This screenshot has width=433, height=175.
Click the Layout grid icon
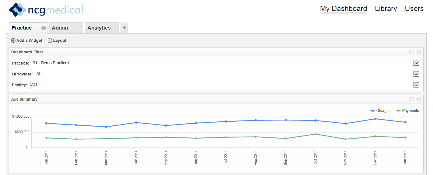49,41
